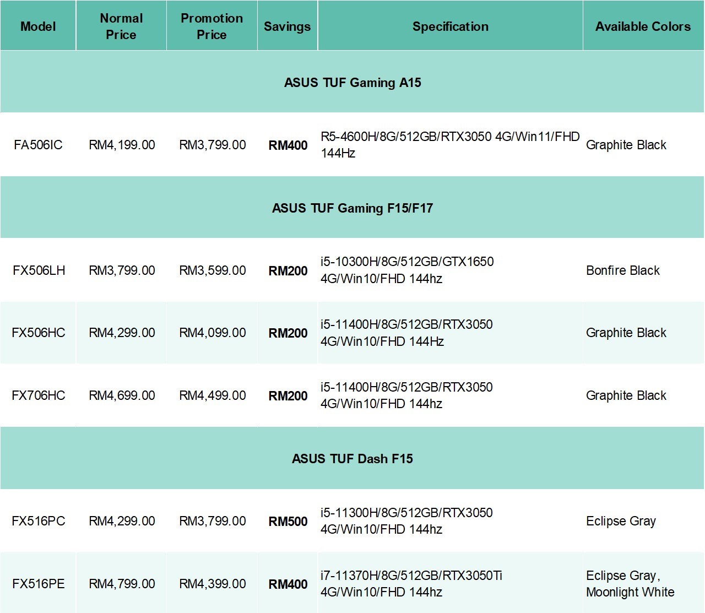
Task: Select the "Normal Price" column header
Action: [x=121, y=26]
